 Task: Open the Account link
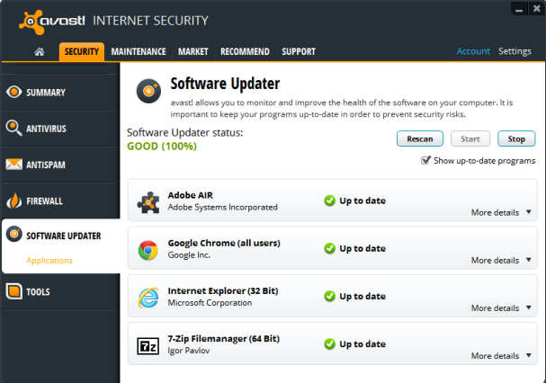click(x=473, y=51)
